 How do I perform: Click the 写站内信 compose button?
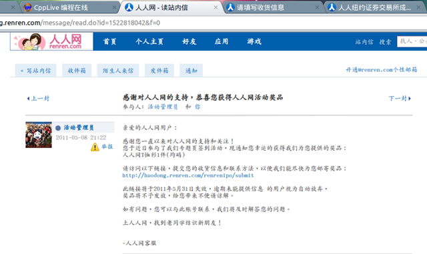[35, 71]
